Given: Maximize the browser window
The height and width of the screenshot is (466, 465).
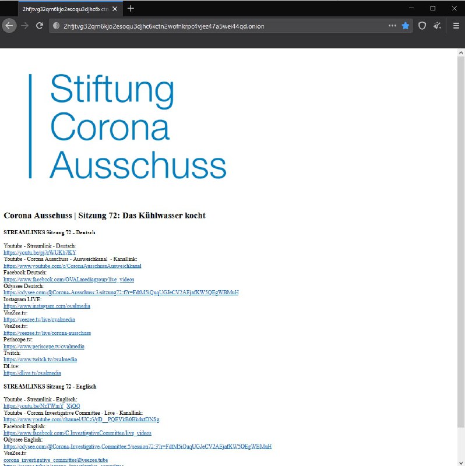Looking at the screenshot, I should click(x=433, y=8).
